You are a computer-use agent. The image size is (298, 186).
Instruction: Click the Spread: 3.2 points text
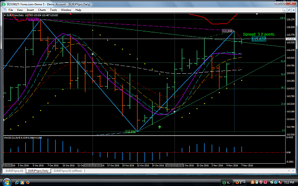pos(259,34)
